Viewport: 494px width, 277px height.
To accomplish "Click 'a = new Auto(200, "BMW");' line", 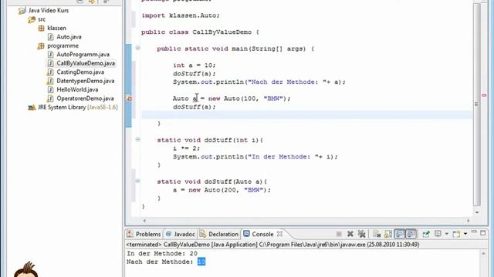I will [x=222, y=190].
